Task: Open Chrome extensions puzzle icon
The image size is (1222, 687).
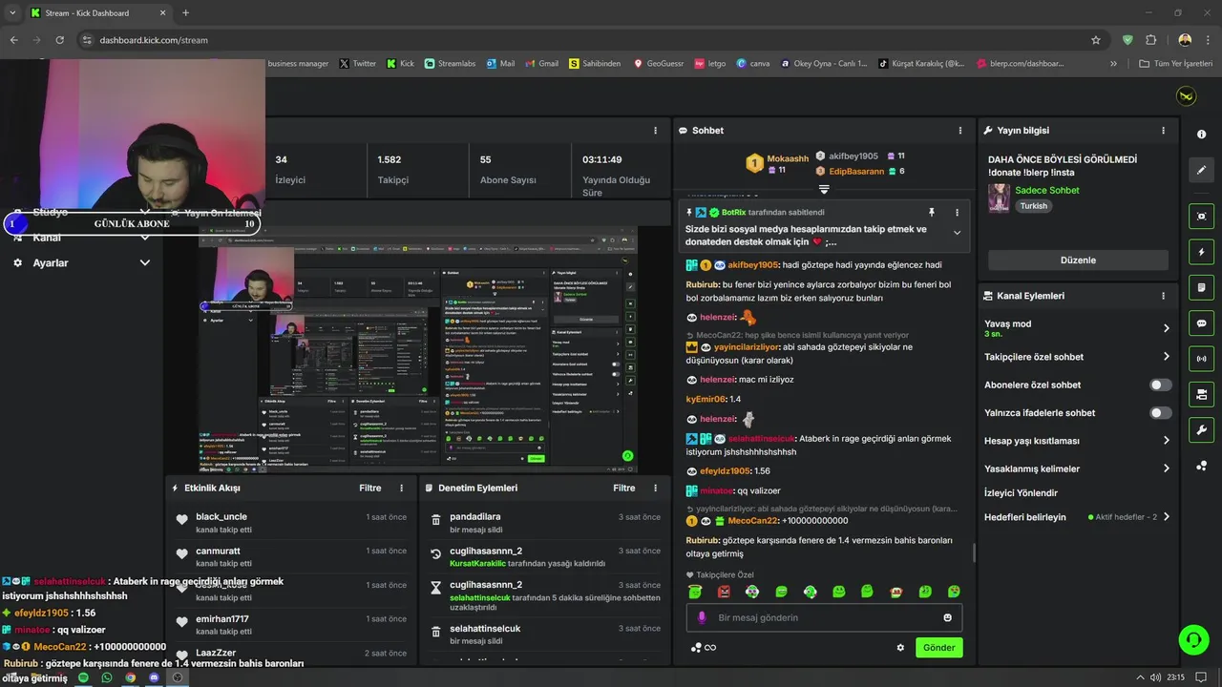Action: pos(1150,40)
